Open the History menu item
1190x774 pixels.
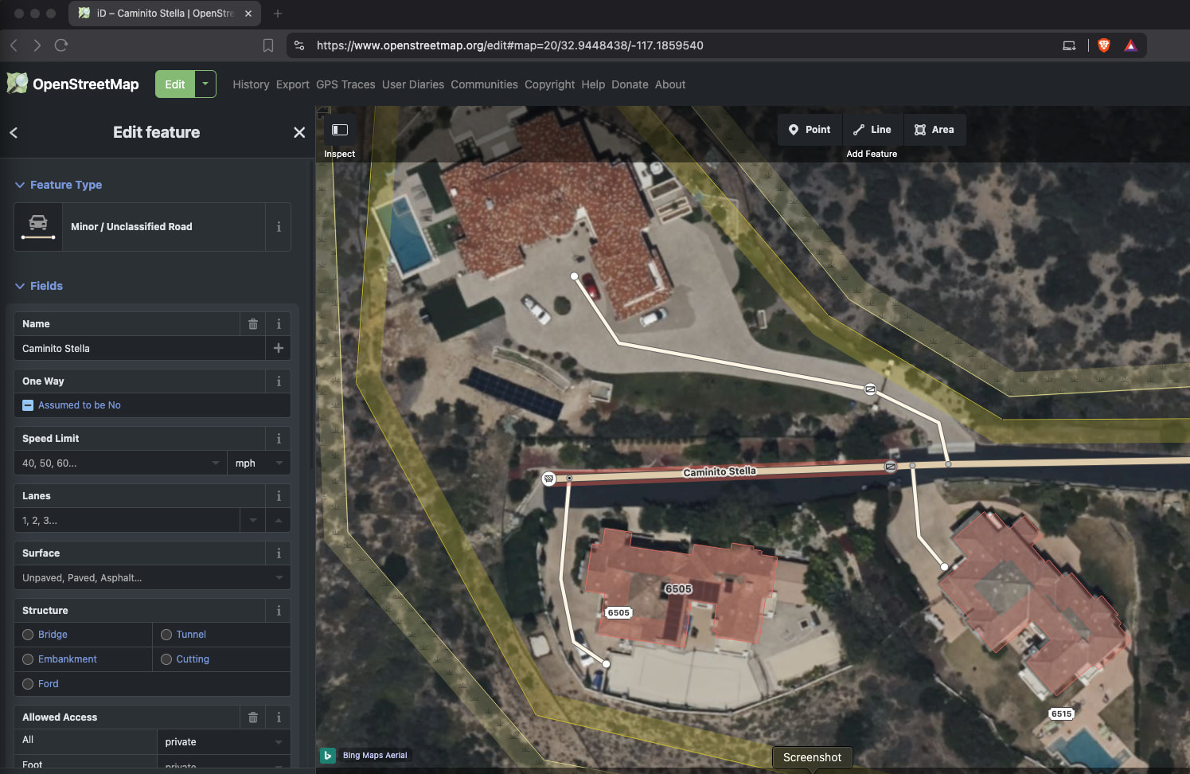tap(251, 84)
